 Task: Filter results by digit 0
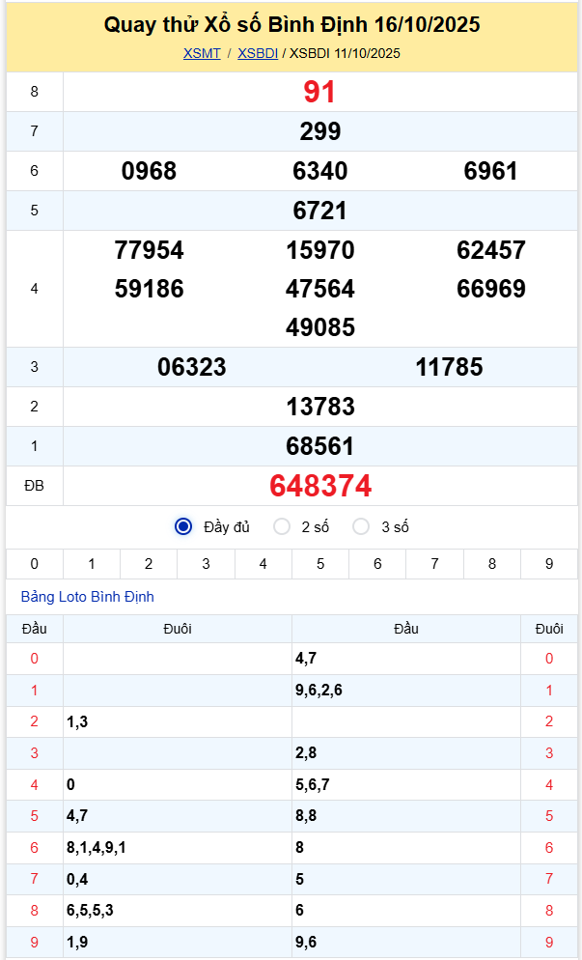pyautogui.click(x=35, y=564)
